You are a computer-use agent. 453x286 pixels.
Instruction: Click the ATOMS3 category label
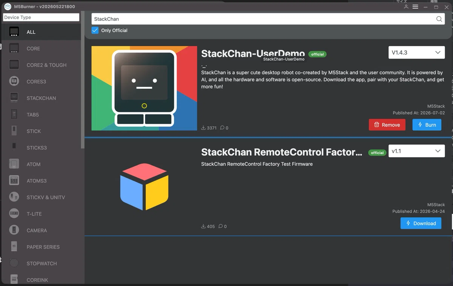click(37, 181)
